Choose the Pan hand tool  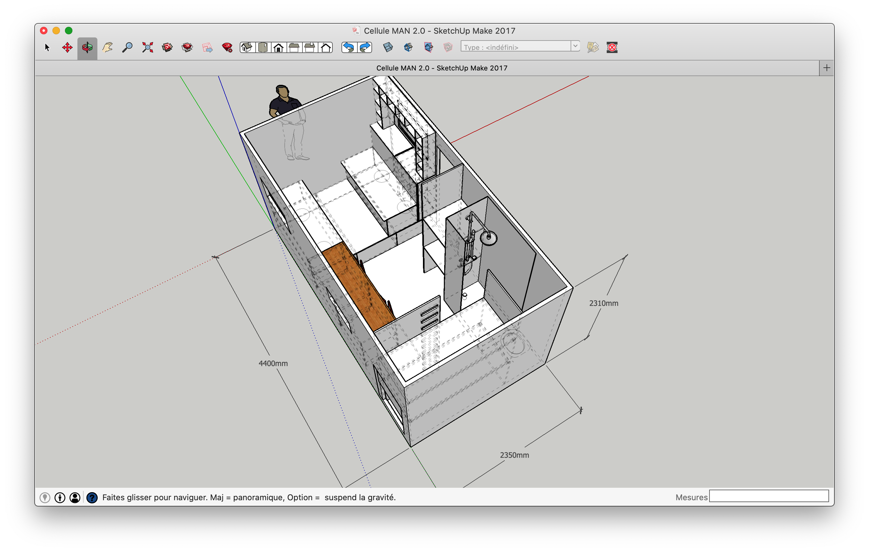107,47
